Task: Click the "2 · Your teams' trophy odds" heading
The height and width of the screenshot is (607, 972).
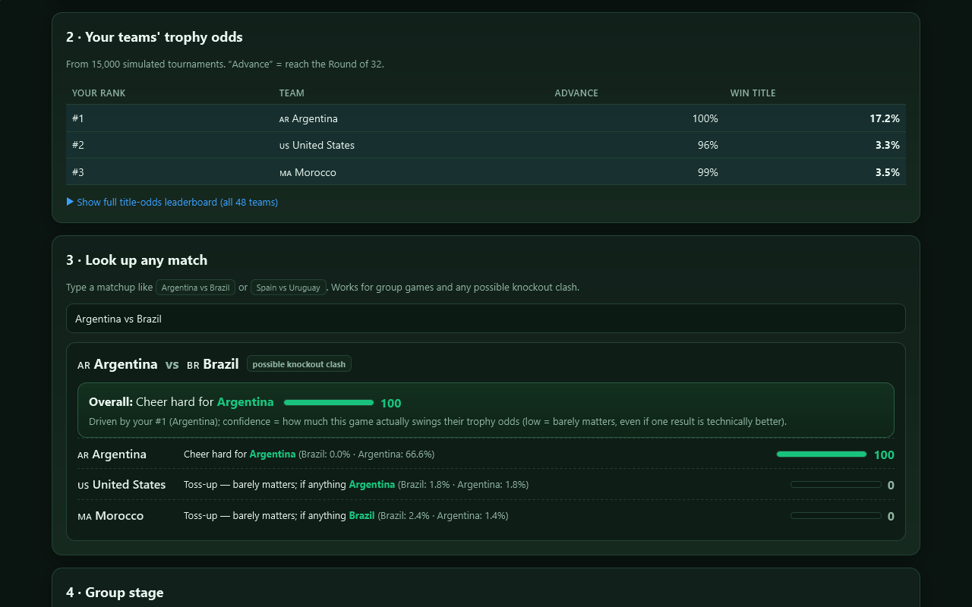Action: [154, 37]
